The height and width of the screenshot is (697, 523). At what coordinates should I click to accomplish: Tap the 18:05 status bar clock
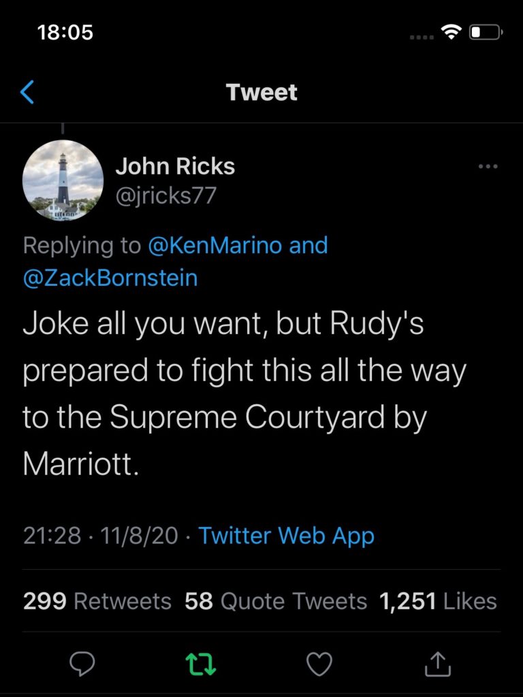click(65, 32)
